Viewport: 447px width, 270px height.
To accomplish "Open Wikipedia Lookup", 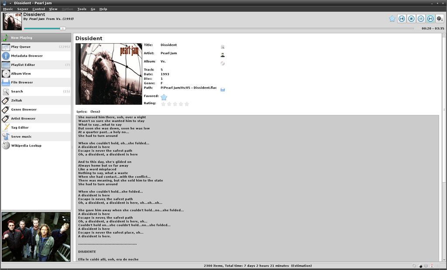I will click(x=36, y=146).
